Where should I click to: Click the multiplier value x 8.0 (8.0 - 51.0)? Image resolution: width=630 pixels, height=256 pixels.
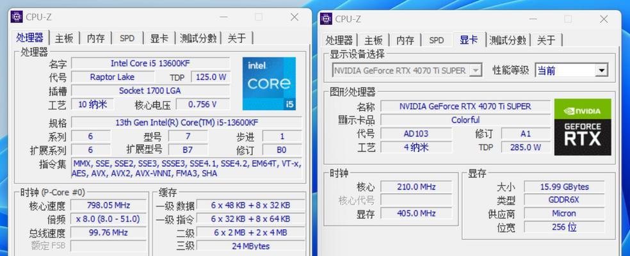108,219
